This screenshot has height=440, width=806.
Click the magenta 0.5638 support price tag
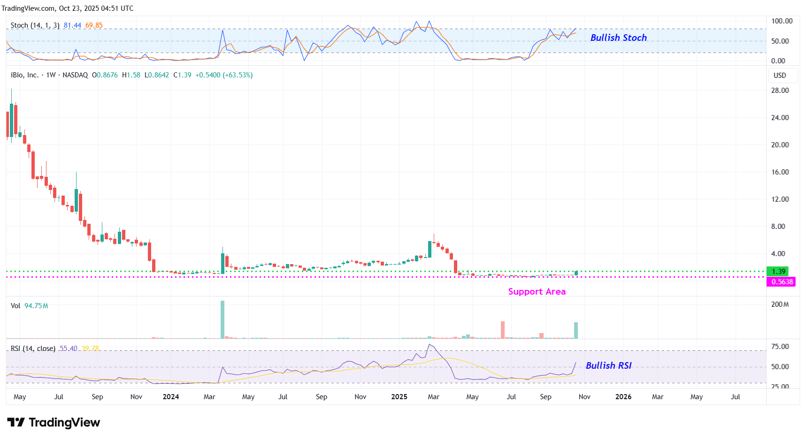tap(781, 282)
